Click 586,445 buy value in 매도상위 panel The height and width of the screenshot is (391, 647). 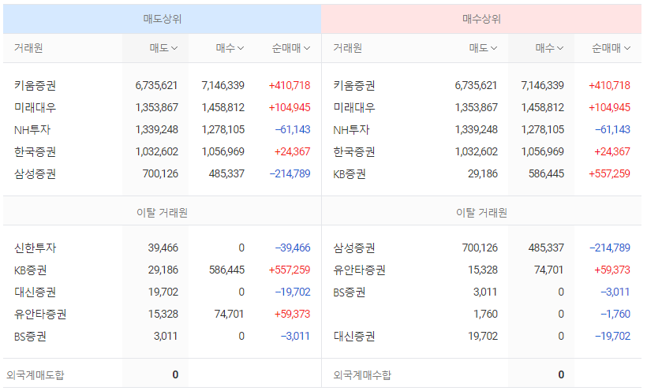(x=226, y=270)
